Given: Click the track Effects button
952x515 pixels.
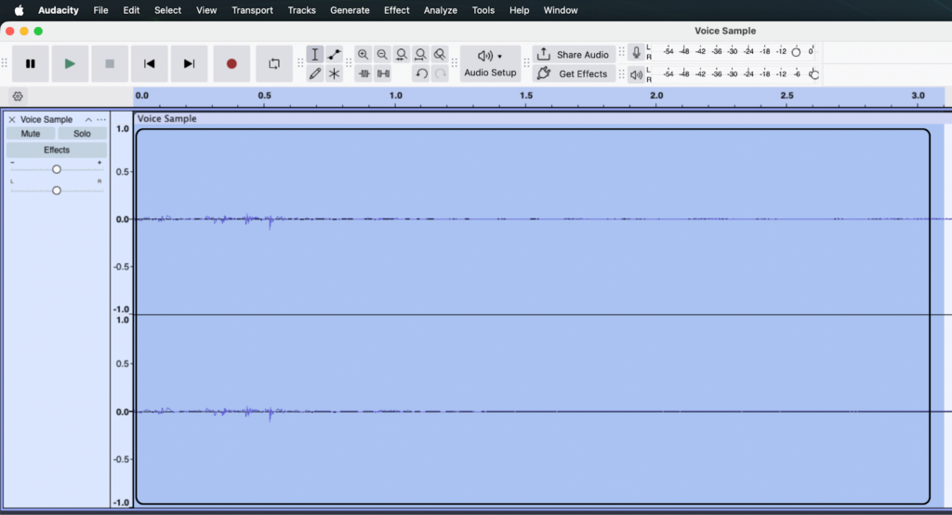Looking at the screenshot, I should [57, 150].
